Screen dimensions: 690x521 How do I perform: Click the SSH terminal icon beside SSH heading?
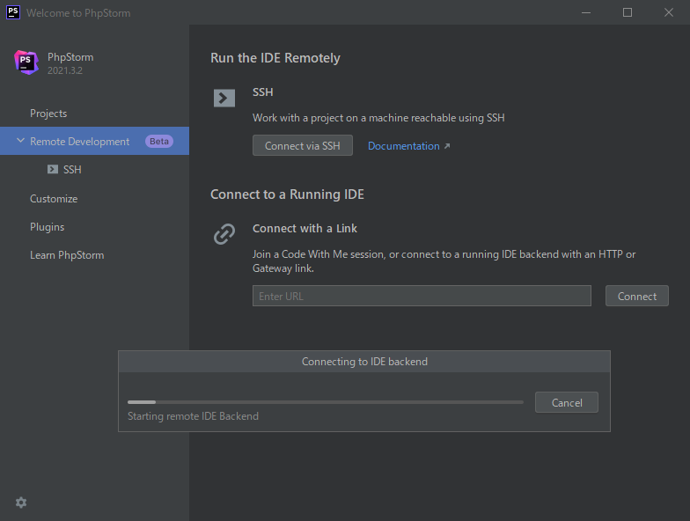pyautogui.click(x=224, y=98)
